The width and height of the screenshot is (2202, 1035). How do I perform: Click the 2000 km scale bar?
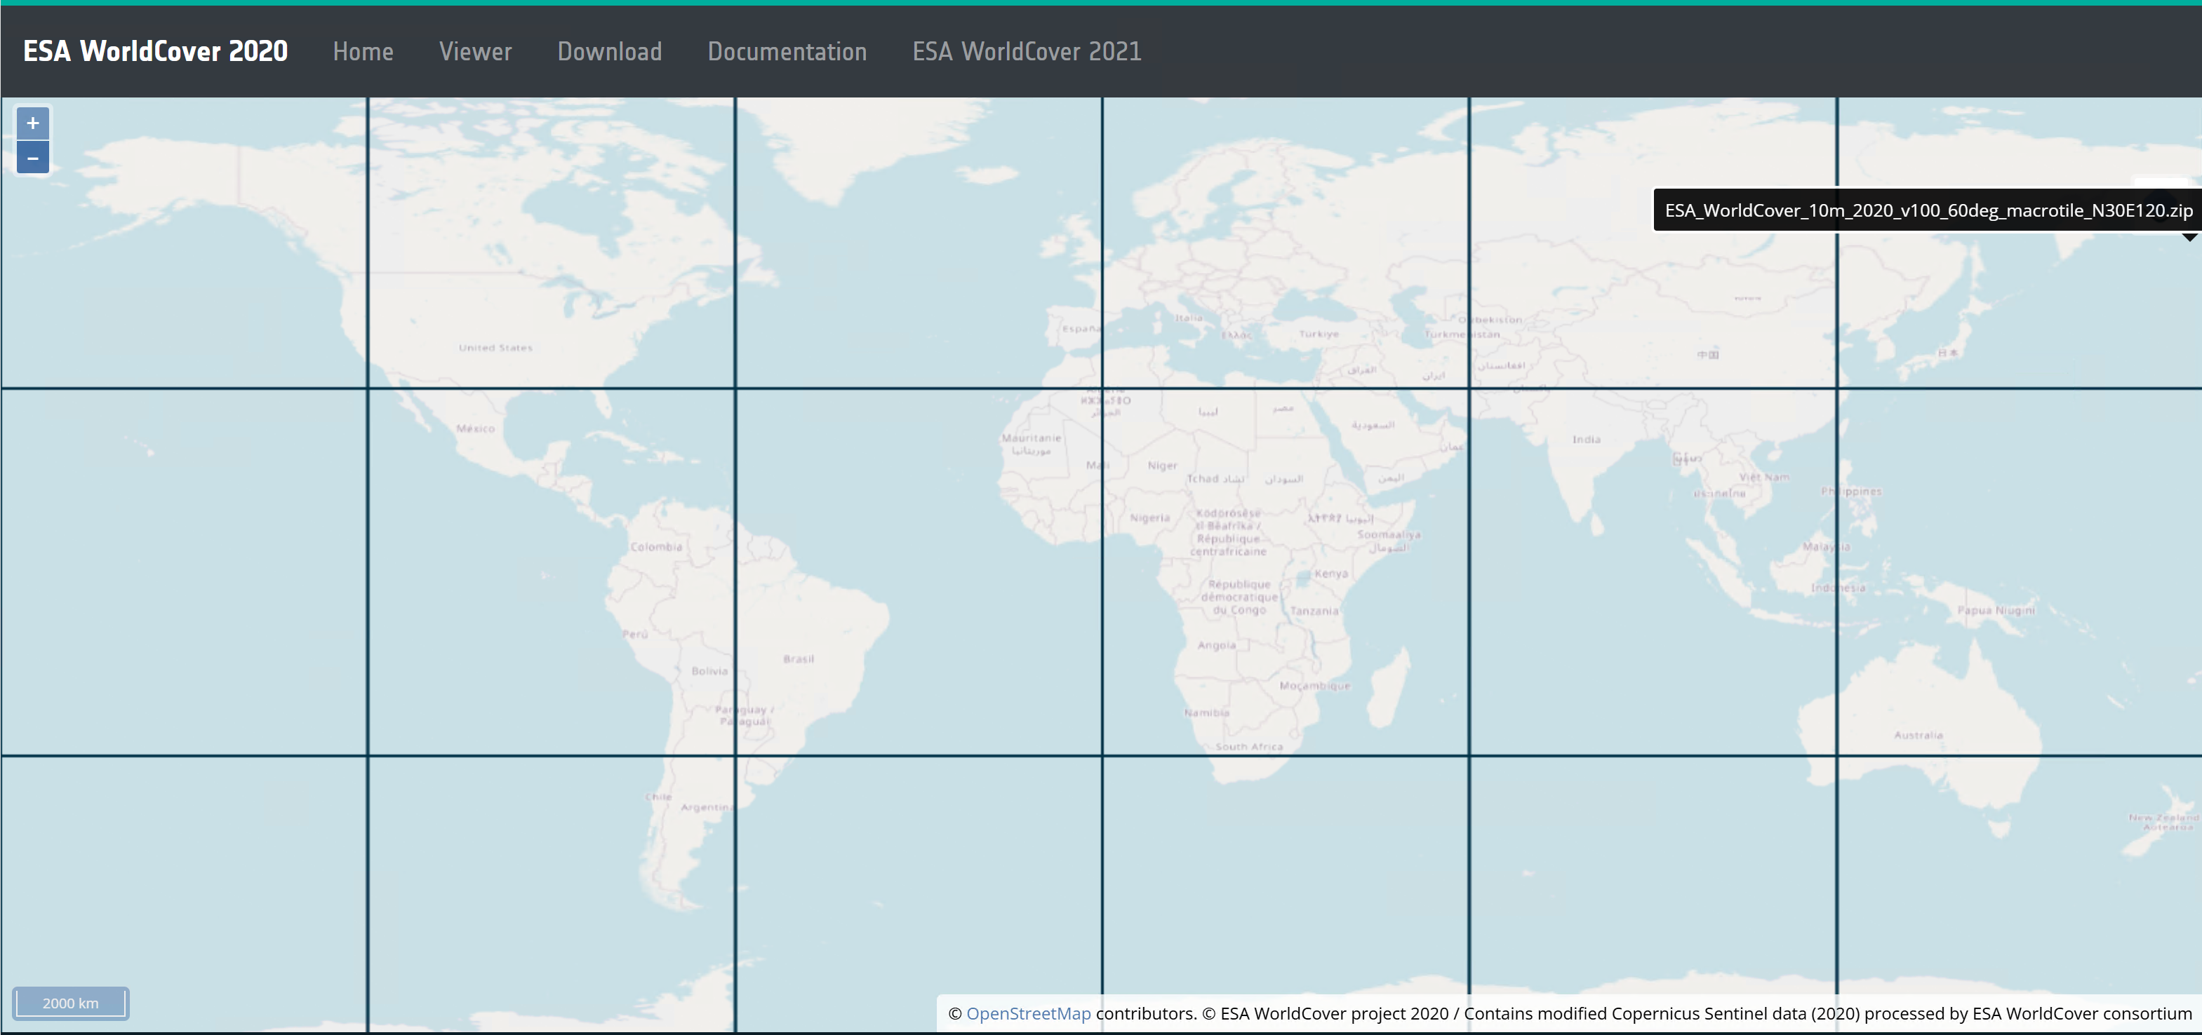coord(70,1003)
